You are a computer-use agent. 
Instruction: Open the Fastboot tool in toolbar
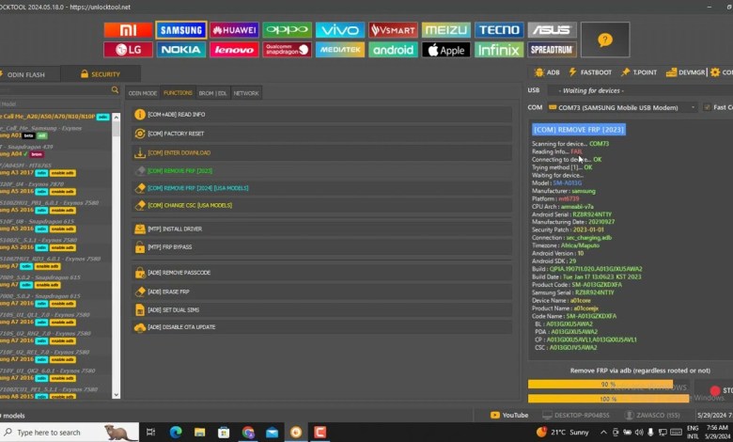(x=590, y=72)
